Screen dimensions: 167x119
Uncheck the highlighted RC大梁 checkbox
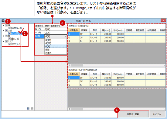tap(9, 33)
